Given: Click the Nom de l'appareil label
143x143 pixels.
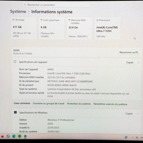Looking at the screenshot, I should coord(28,69).
